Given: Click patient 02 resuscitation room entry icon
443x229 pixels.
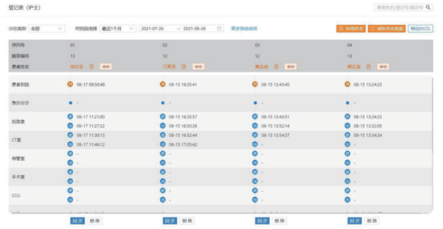Looking at the screenshot, I should (163, 116).
